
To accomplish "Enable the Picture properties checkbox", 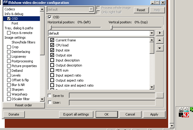I will coord(9,66).
